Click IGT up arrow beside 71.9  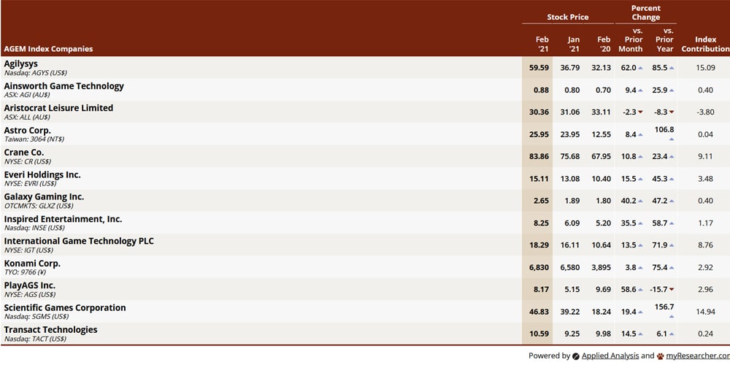pyautogui.click(x=672, y=245)
